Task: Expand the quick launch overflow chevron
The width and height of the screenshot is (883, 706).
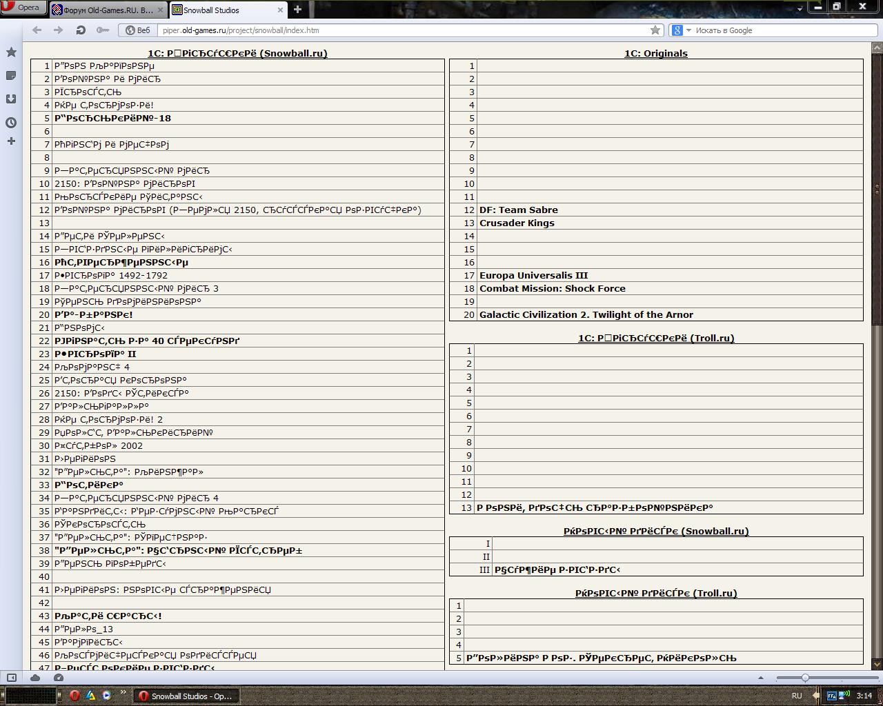Action: 124,693
